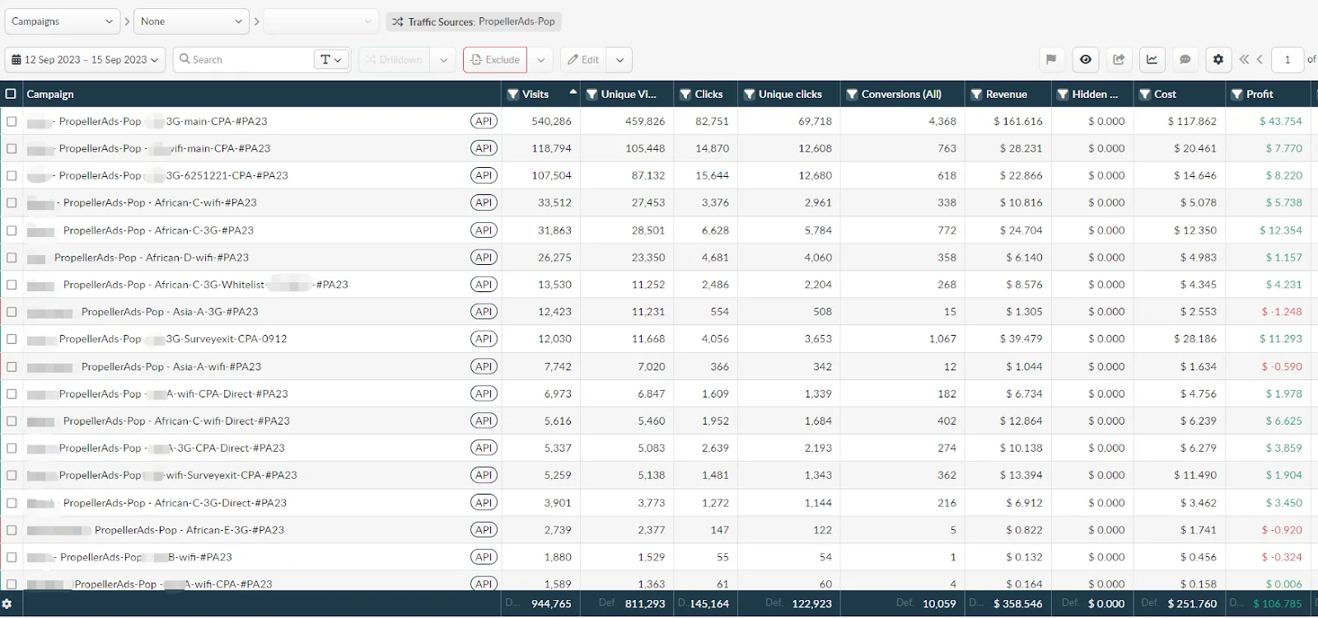
Task: Open settings gear in bottom-left corner
Action: click(7, 604)
